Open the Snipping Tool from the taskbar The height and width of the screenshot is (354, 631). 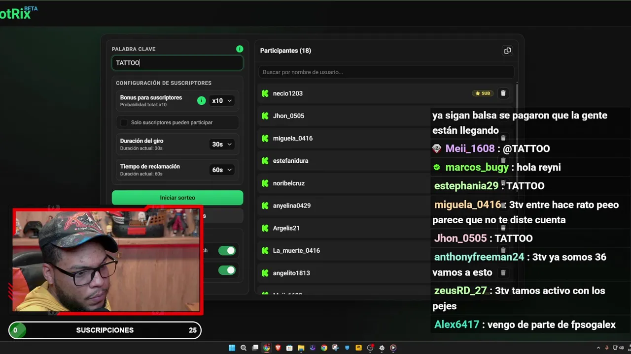tap(335, 348)
